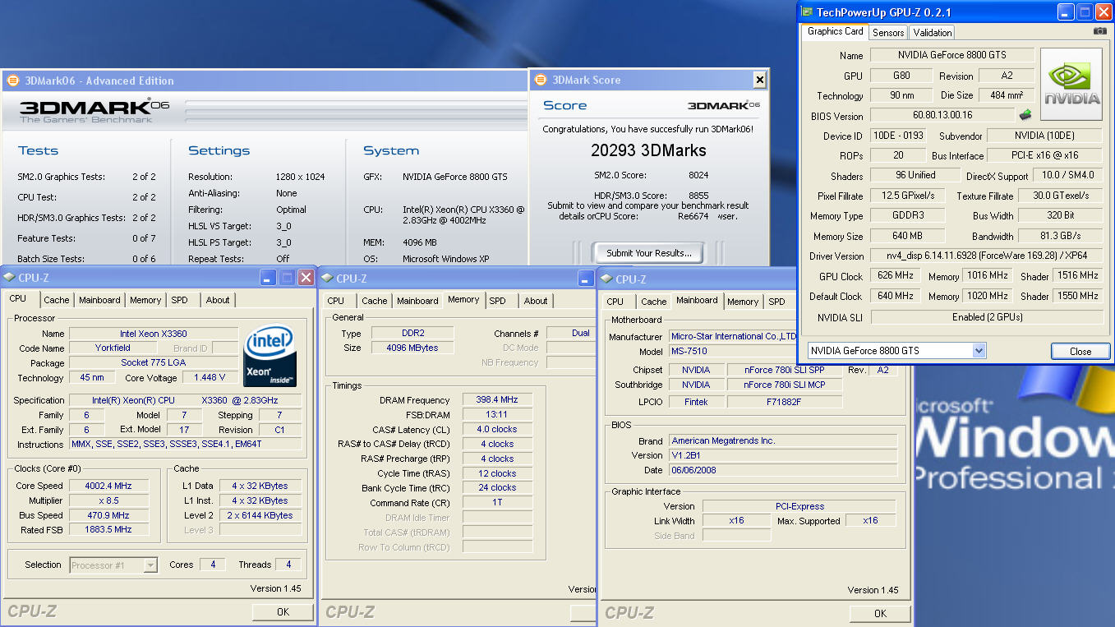Click the GPU-Z title bar app icon
This screenshot has height=627, width=1115.
807,12
